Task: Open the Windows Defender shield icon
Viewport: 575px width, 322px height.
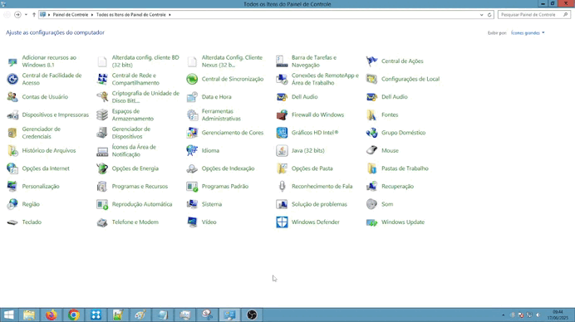Action: 282,222
